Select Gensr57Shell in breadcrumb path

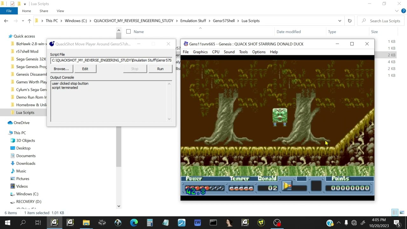[224, 21]
